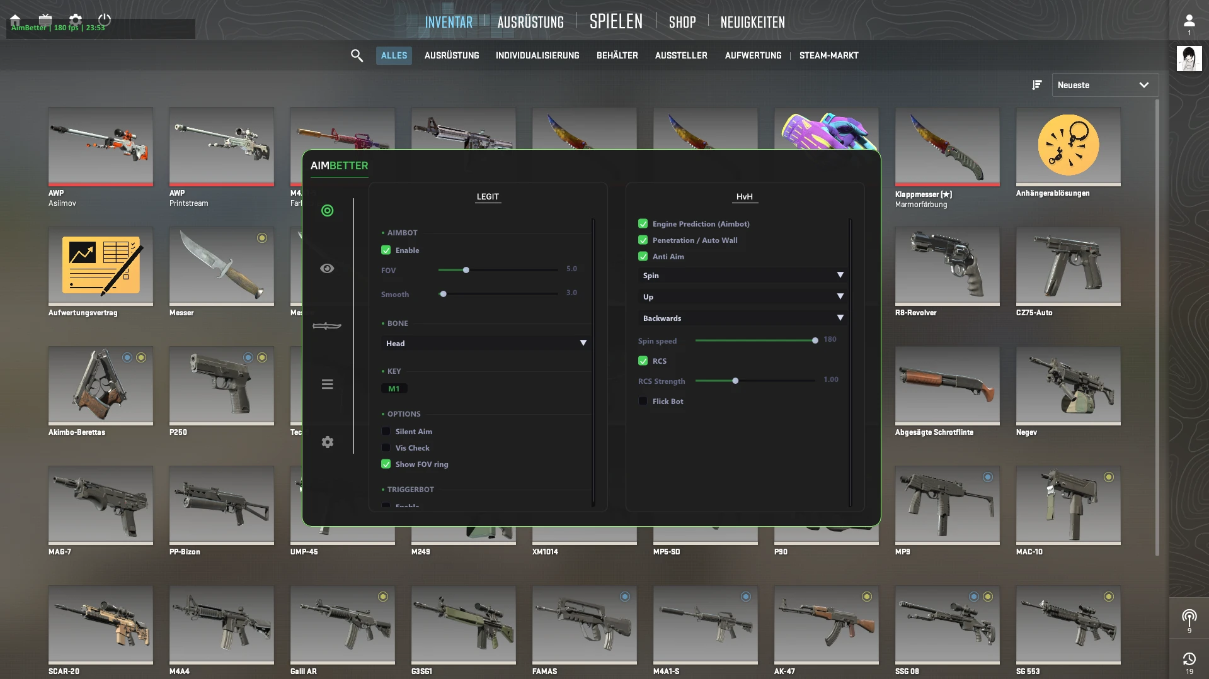Toggle Penetration / Auto Wall checkbox

pyautogui.click(x=643, y=240)
